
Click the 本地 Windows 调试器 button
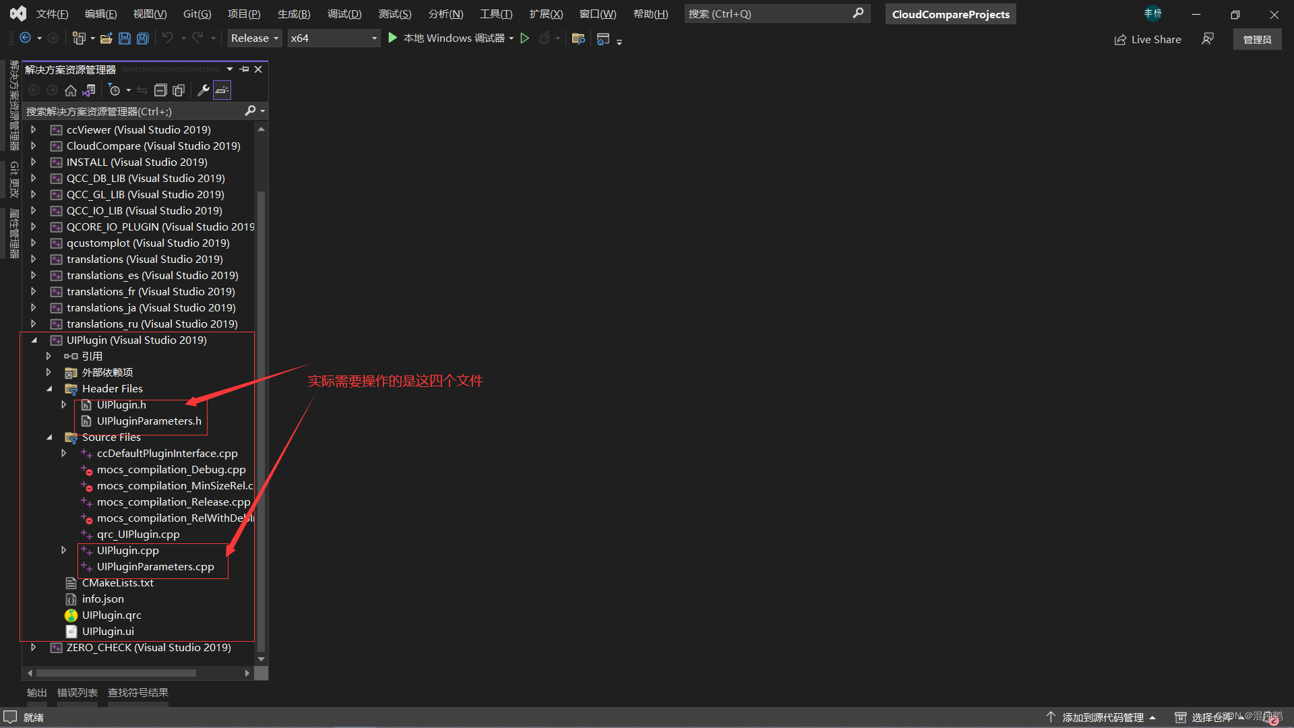448,37
